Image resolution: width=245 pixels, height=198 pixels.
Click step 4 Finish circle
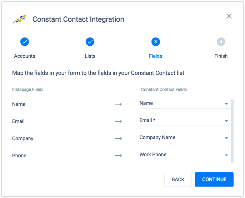coord(221,42)
